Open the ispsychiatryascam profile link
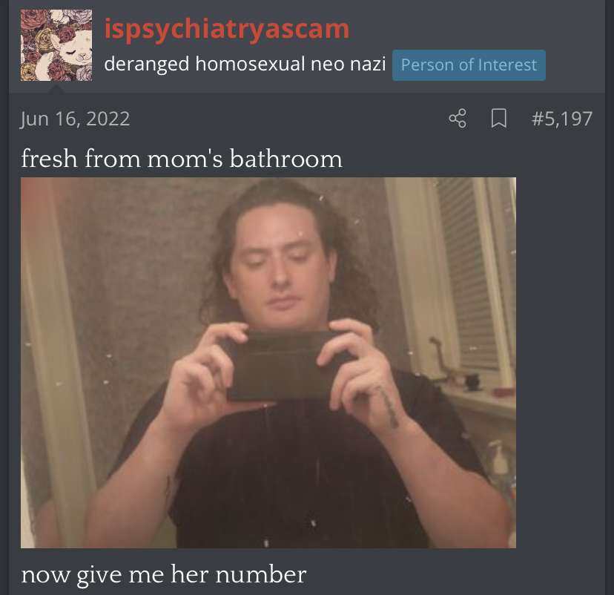 coord(227,29)
